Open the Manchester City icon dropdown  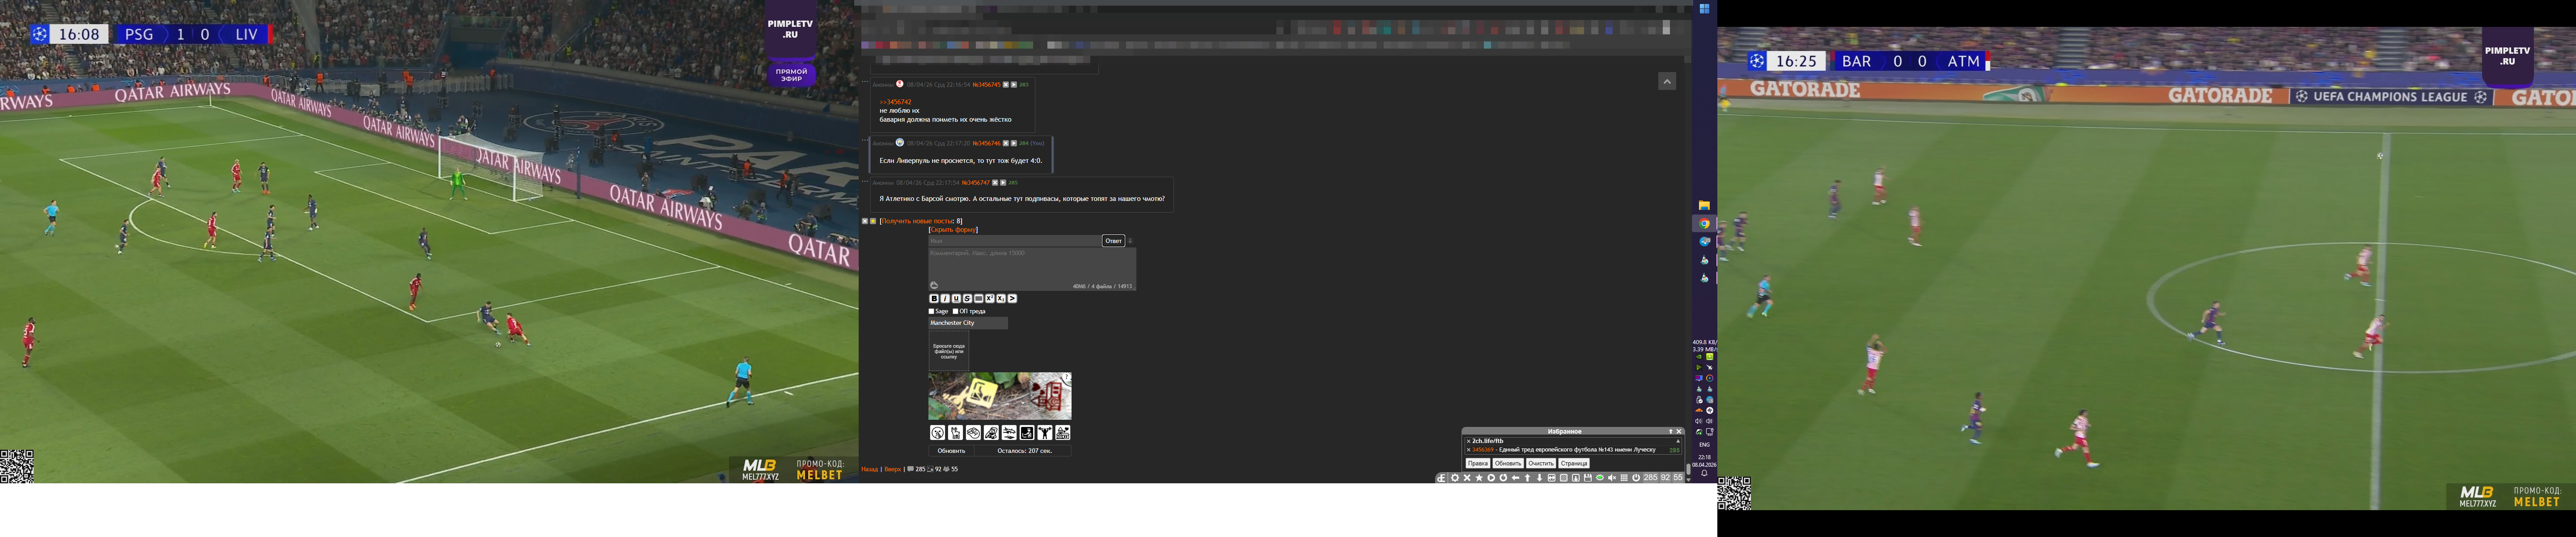[968, 323]
